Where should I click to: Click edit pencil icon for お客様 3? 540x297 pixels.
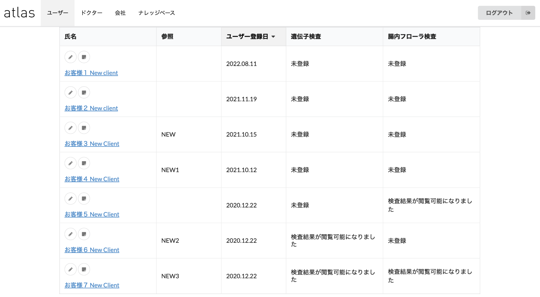(70, 128)
